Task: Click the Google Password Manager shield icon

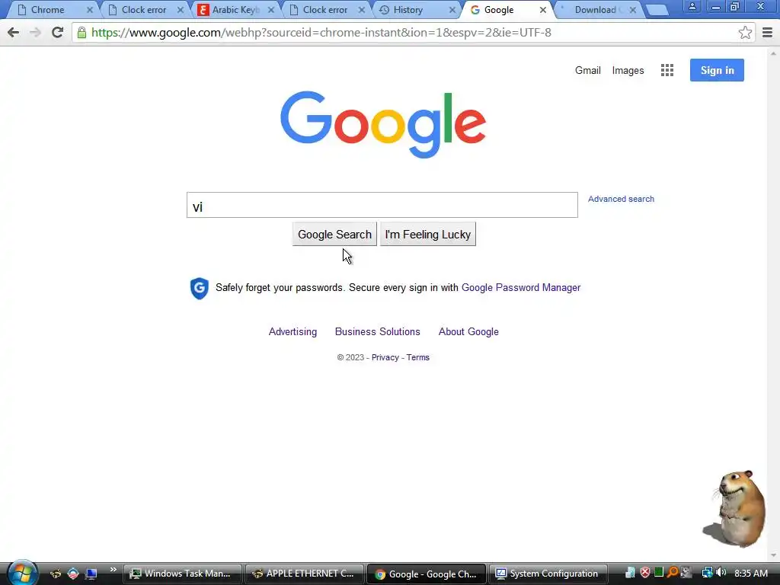Action: 200,288
